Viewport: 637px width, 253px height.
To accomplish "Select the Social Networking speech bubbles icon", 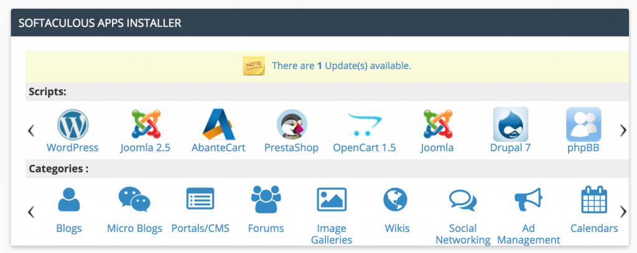I will point(463,200).
